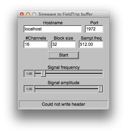127x134 pixels.
Task: Close the window with the red button
Action: click(x=22, y=14)
